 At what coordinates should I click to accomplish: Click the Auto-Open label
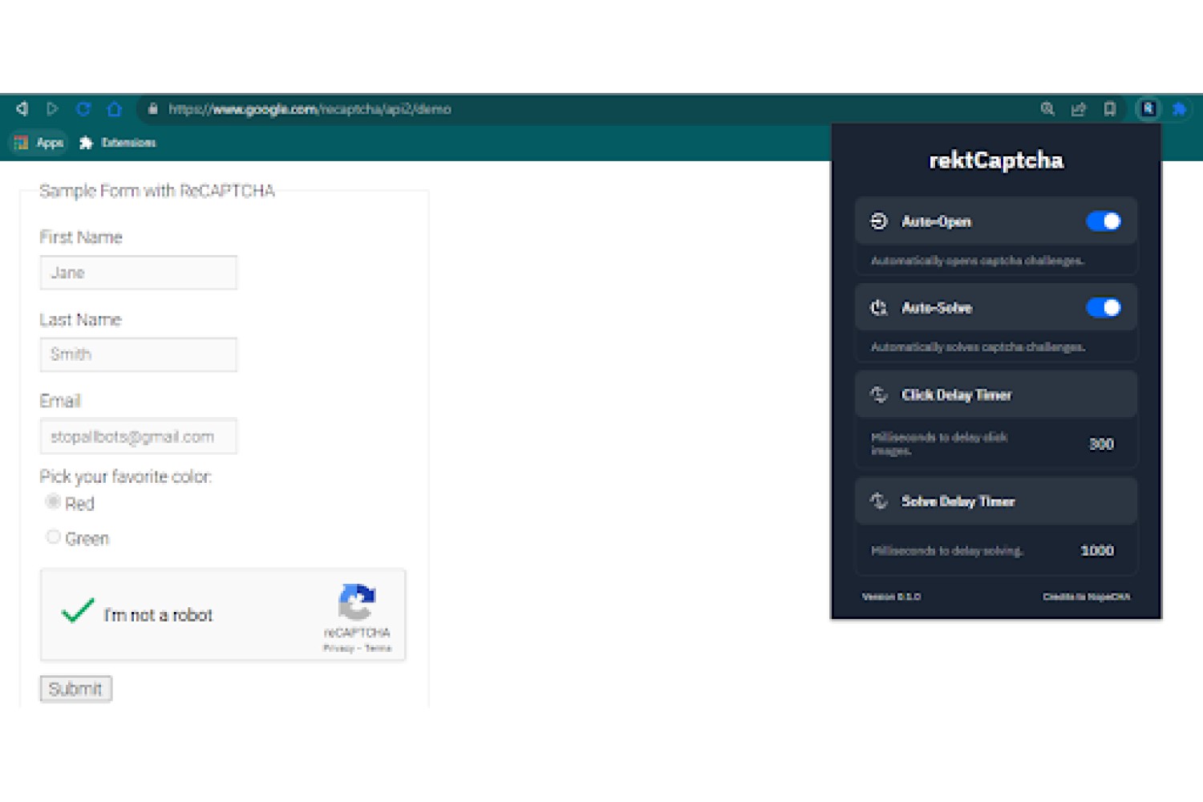[x=936, y=221]
